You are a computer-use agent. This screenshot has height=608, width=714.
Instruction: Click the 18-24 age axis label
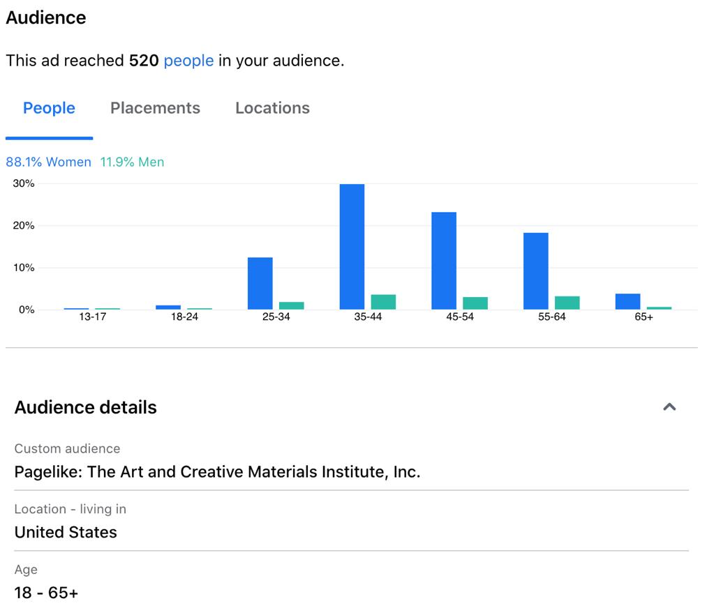point(184,317)
